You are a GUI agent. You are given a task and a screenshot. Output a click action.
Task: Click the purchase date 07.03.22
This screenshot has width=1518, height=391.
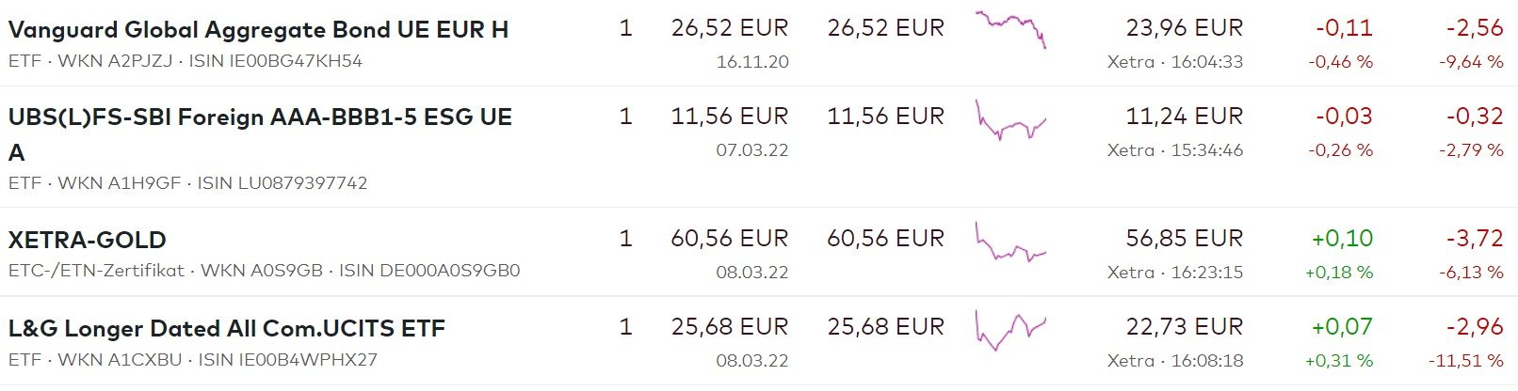(x=752, y=150)
